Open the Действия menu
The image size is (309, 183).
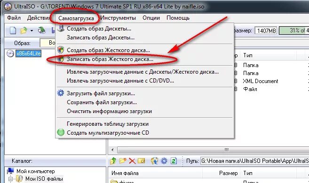pos(39,18)
